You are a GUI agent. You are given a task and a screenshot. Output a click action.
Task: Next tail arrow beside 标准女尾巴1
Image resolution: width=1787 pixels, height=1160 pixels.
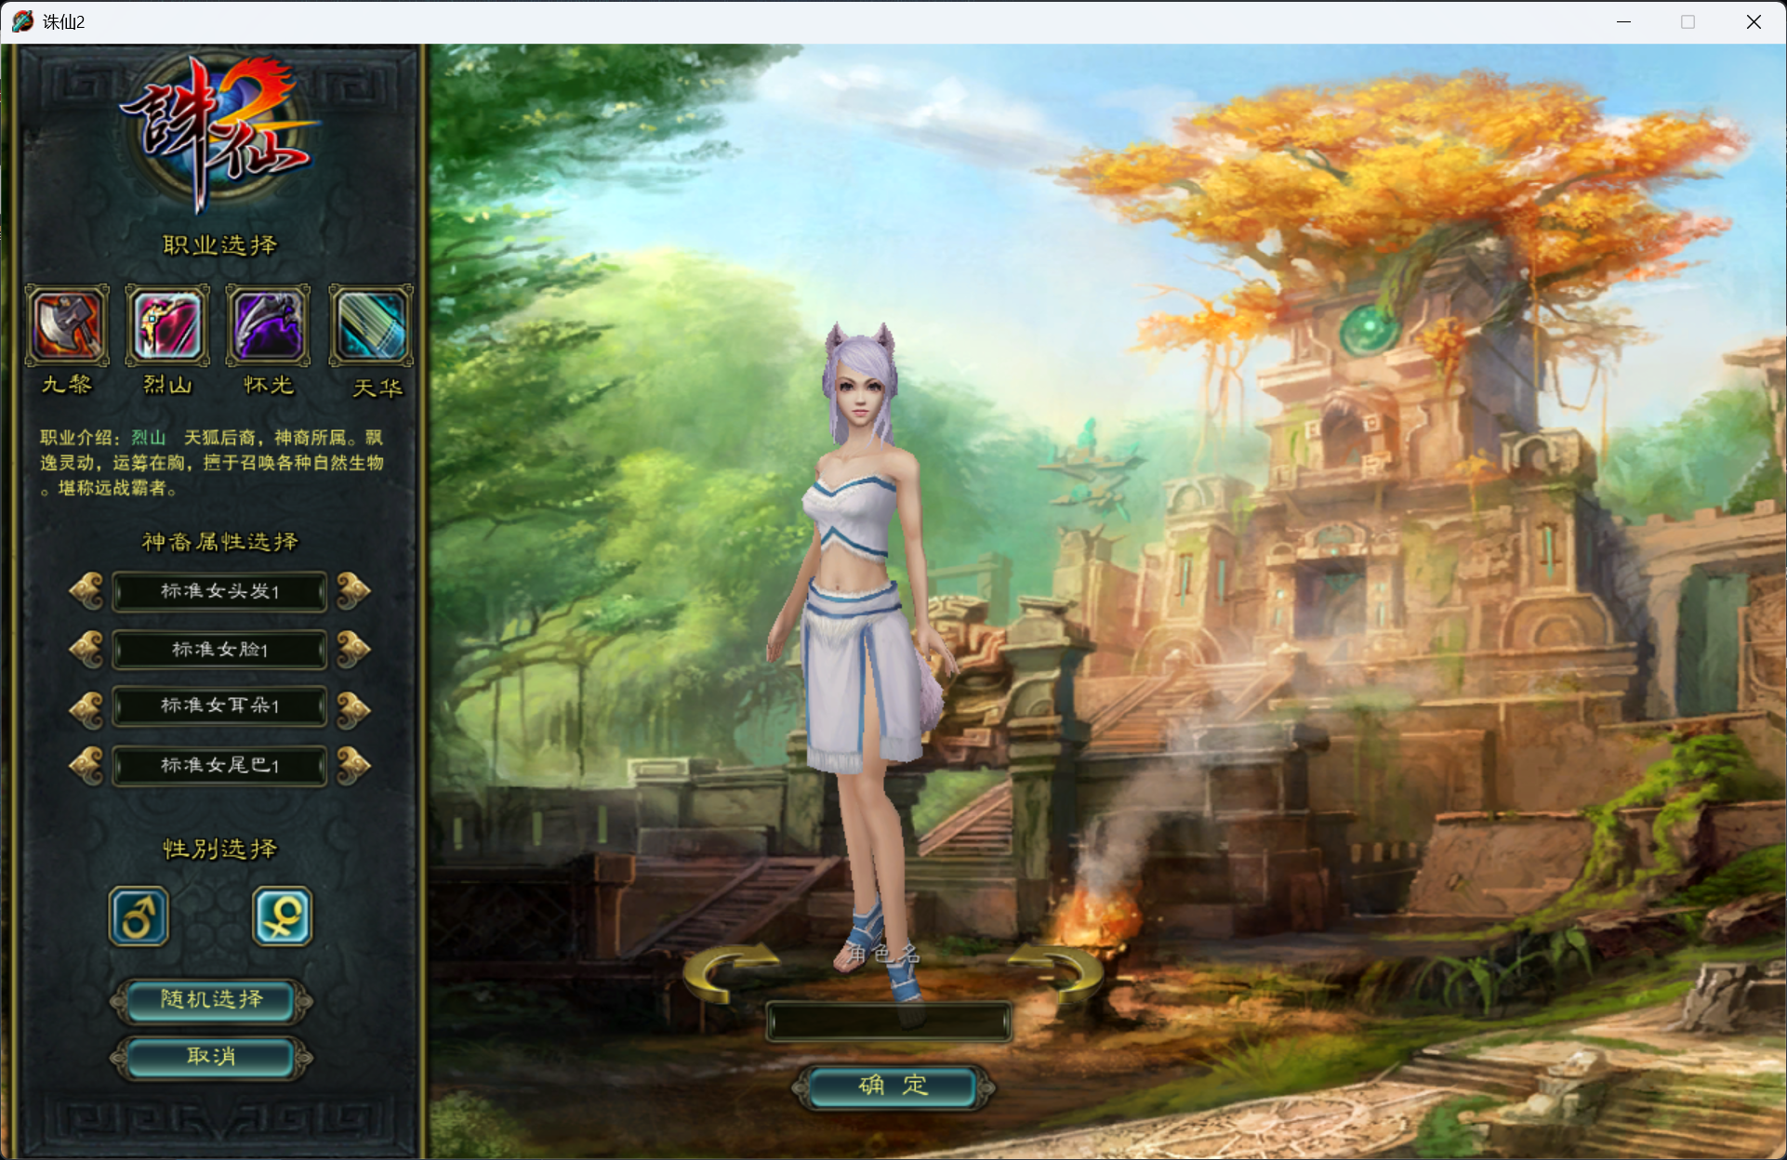353,766
